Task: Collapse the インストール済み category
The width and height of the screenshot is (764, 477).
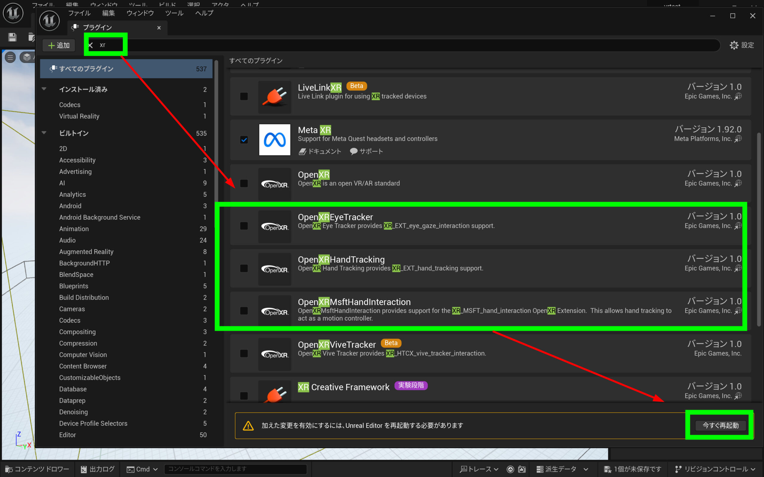Action: point(44,89)
